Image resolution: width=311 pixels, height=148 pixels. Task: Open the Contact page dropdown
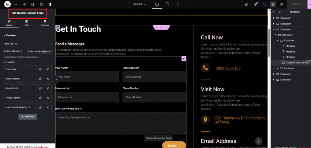click(x=139, y=4)
